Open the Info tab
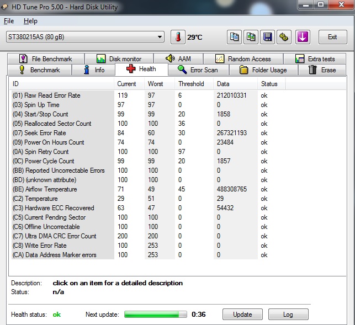The image size is (355, 325). pyautogui.click(x=93, y=70)
